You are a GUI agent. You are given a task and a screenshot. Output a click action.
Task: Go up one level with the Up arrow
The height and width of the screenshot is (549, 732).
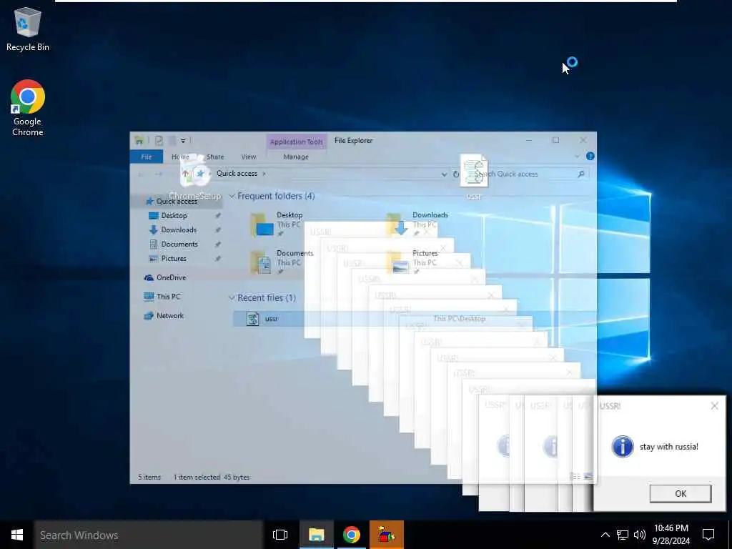(185, 174)
